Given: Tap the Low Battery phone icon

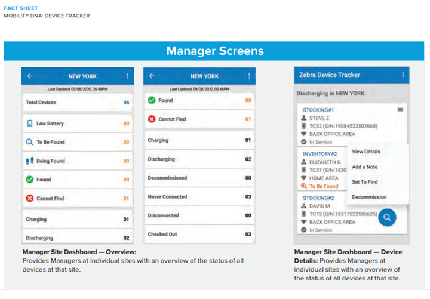Looking at the screenshot, I should click(30, 124).
